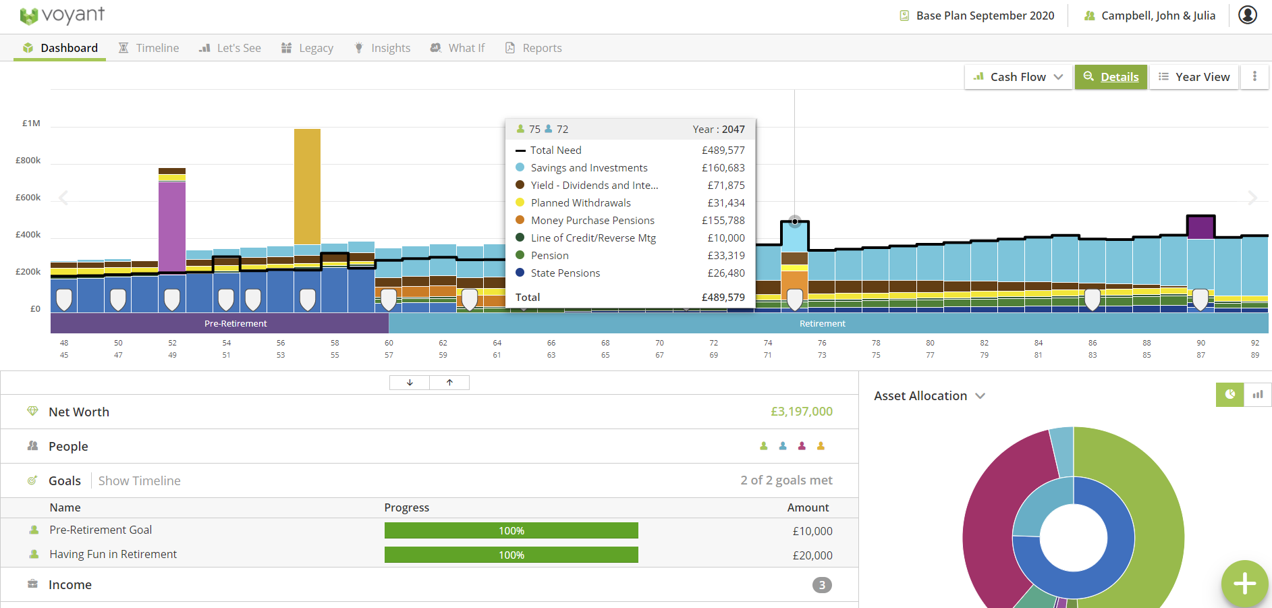Open the Campbell, John & Julia client record
The image size is (1272, 608).
point(1150,16)
